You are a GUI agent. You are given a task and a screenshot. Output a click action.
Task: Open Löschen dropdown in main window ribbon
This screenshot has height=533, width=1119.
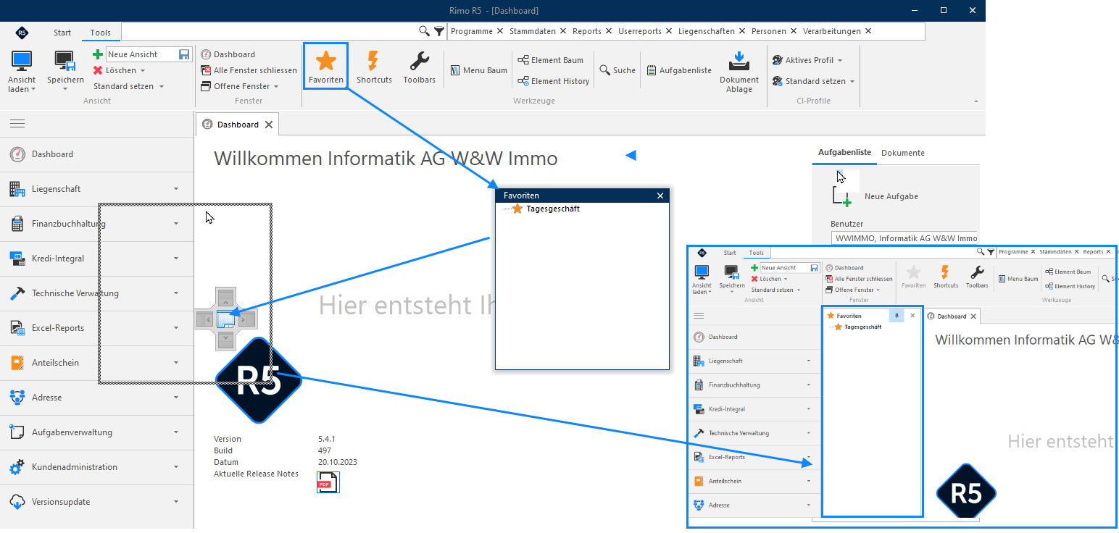(120, 70)
